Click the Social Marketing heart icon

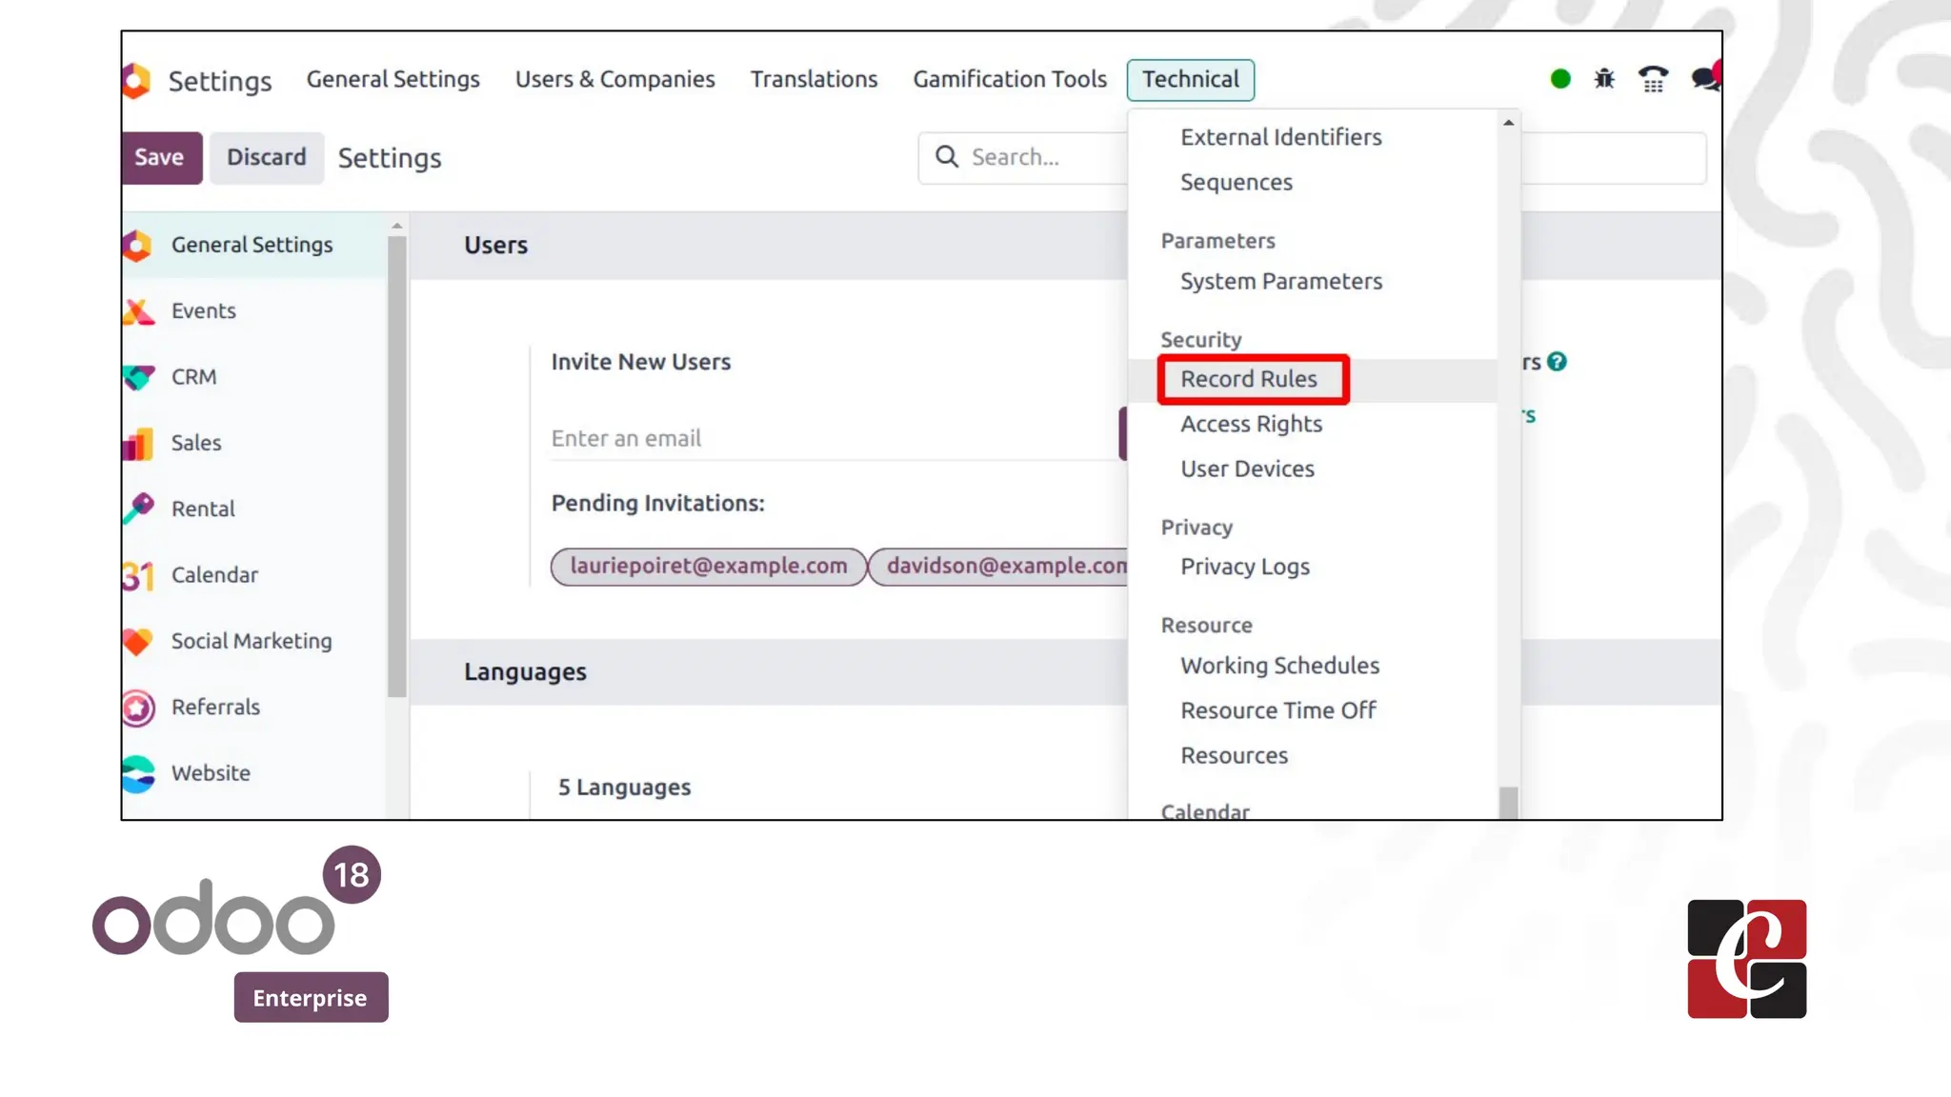(x=139, y=641)
